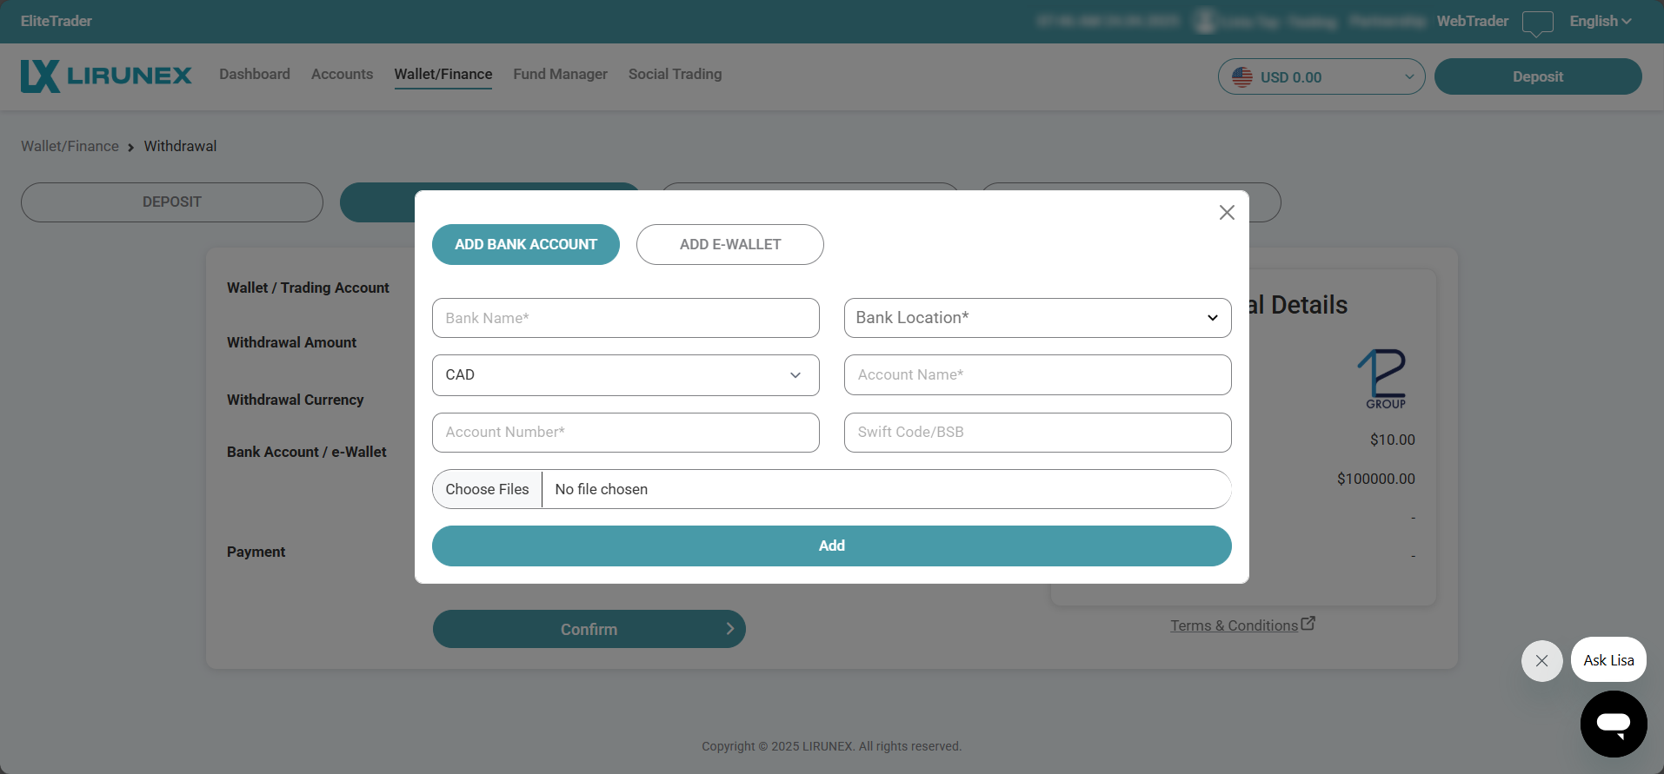Expand the USD 0.00 wallet selector
Viewport: 1664px width, 774px height.
tap(1321, 77)
